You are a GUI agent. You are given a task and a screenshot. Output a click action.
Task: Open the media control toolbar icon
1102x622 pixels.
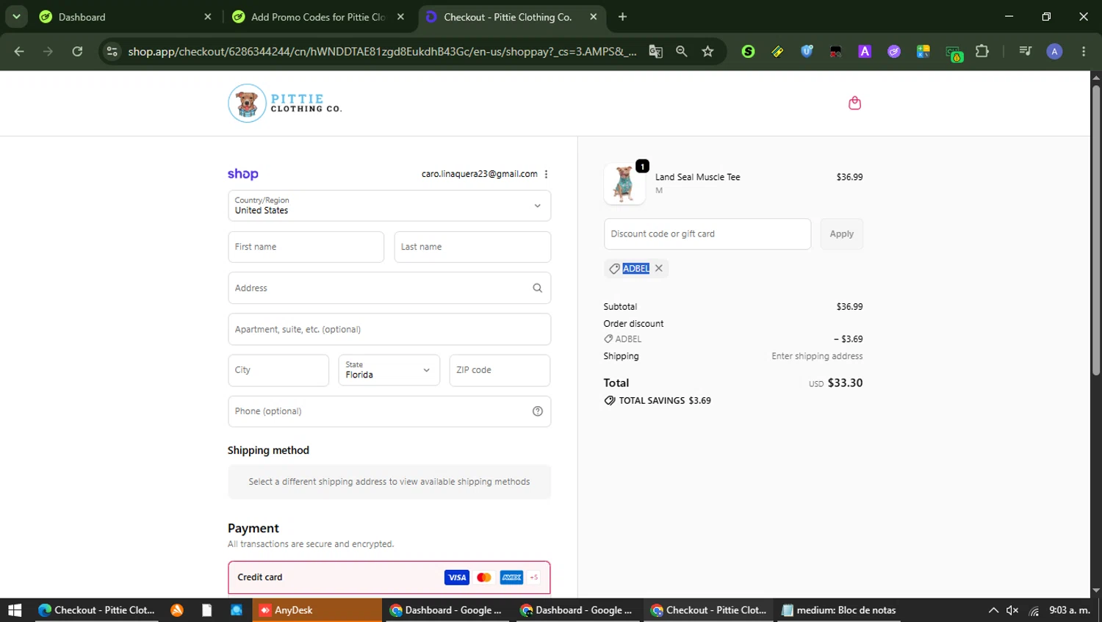pos(1025,51)
